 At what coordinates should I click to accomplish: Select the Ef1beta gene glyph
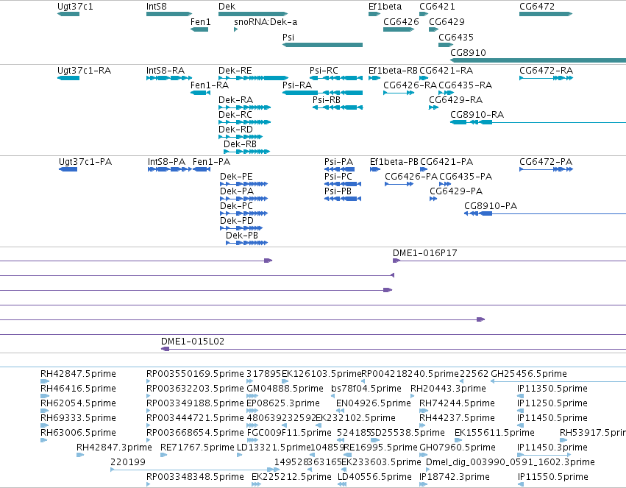tap(374, 14)
